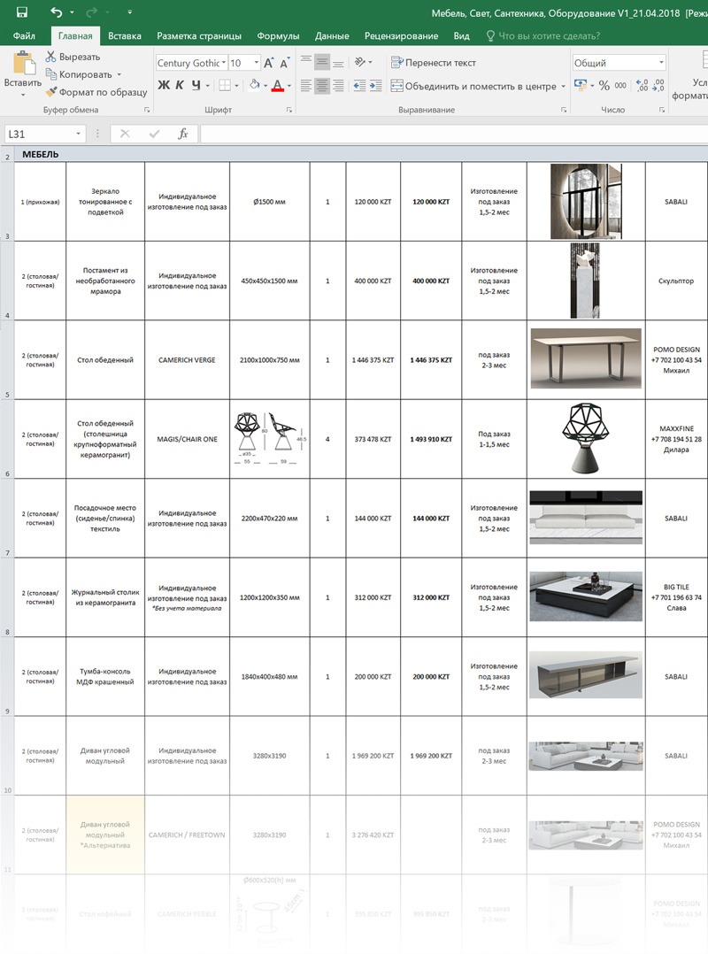
Task: Go to the Формулы tab
Action: coord(278,36)
